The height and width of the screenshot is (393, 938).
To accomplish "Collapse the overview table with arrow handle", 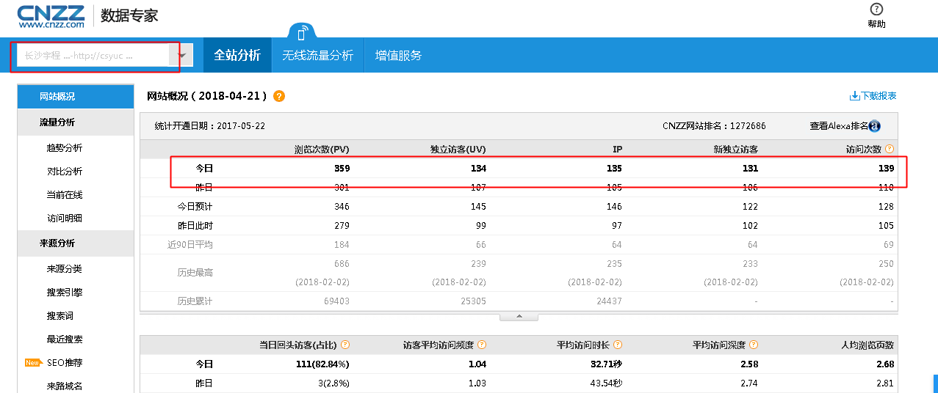I will click(x=519, y=317).
